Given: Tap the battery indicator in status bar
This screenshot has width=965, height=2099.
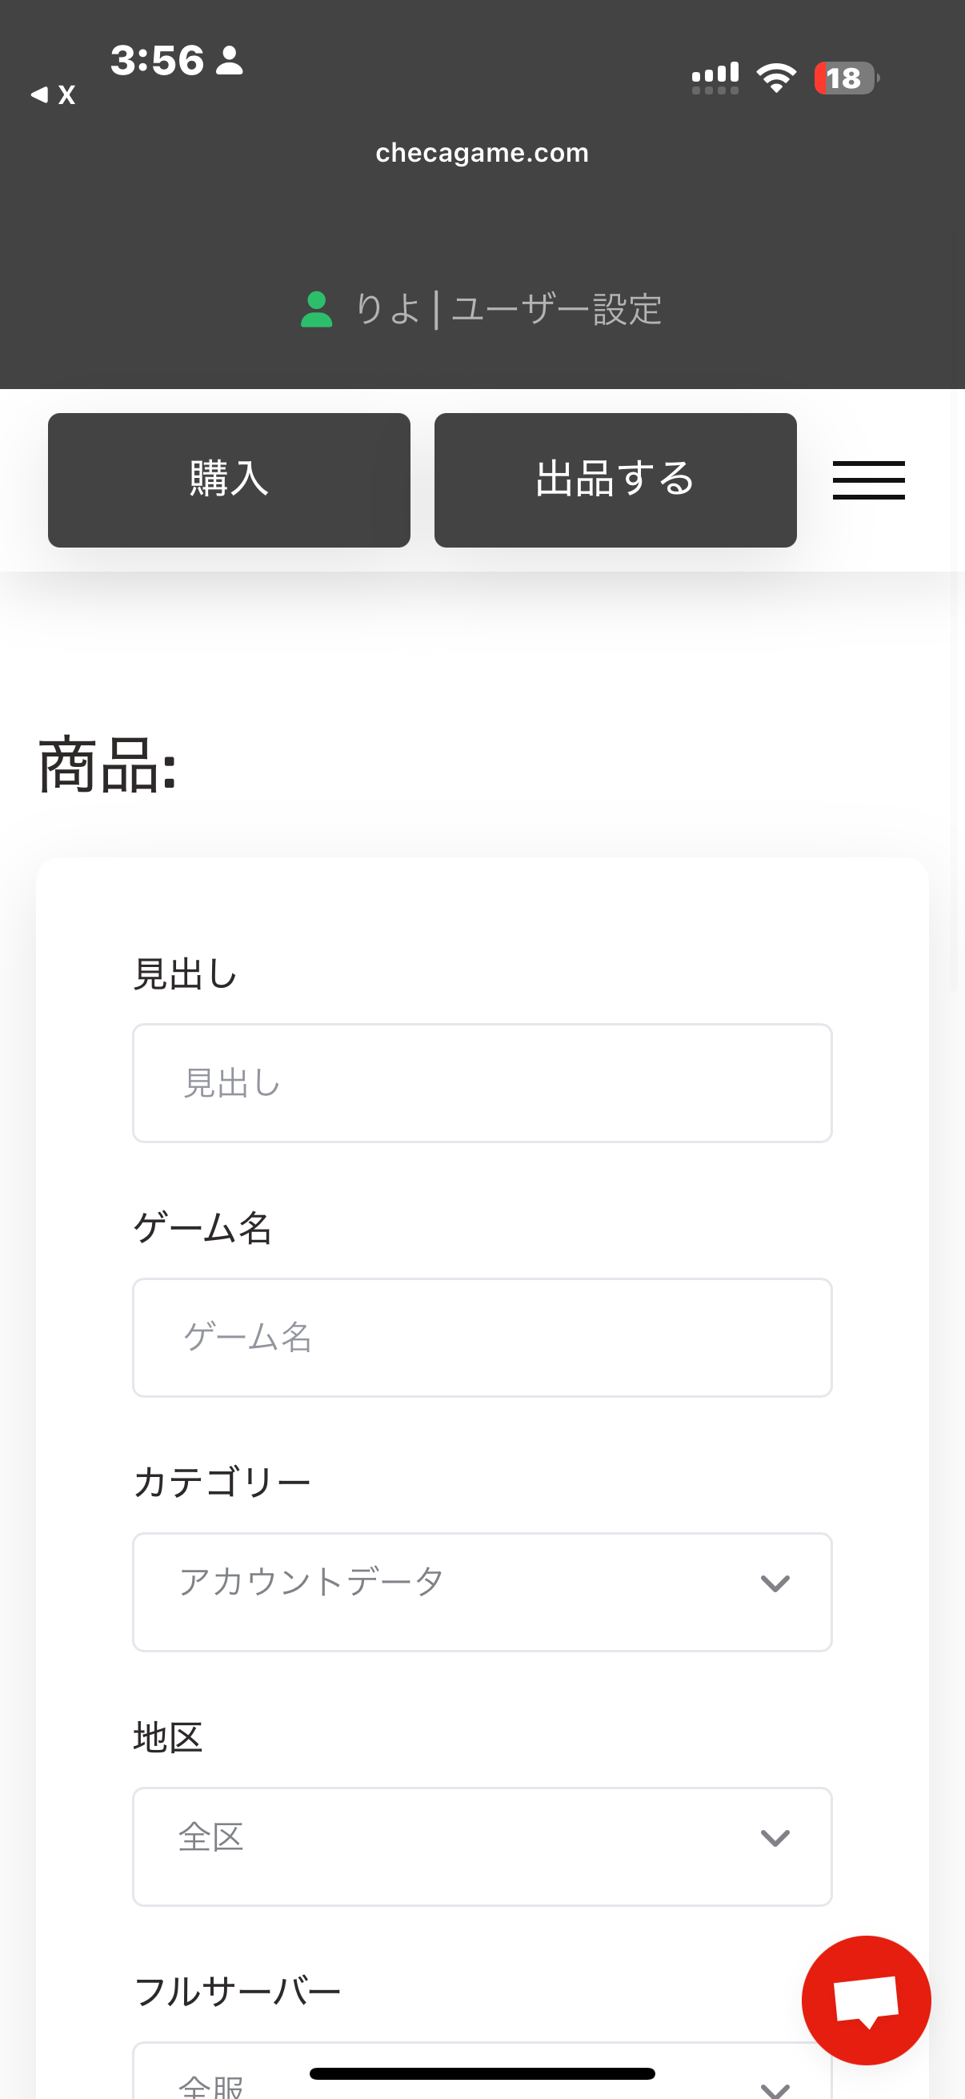Looking at the screenshot, I should pyautogui.click(x=845, y=78).
